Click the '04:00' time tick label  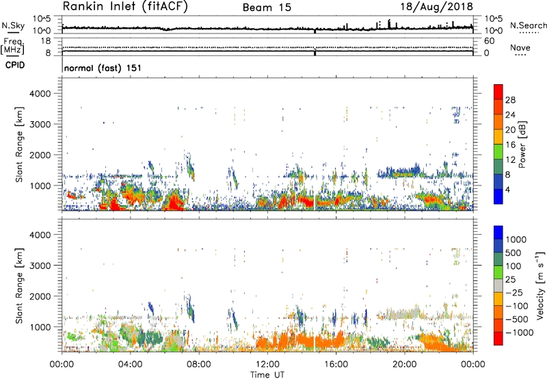pyautogui.click(x=131, y=365)
